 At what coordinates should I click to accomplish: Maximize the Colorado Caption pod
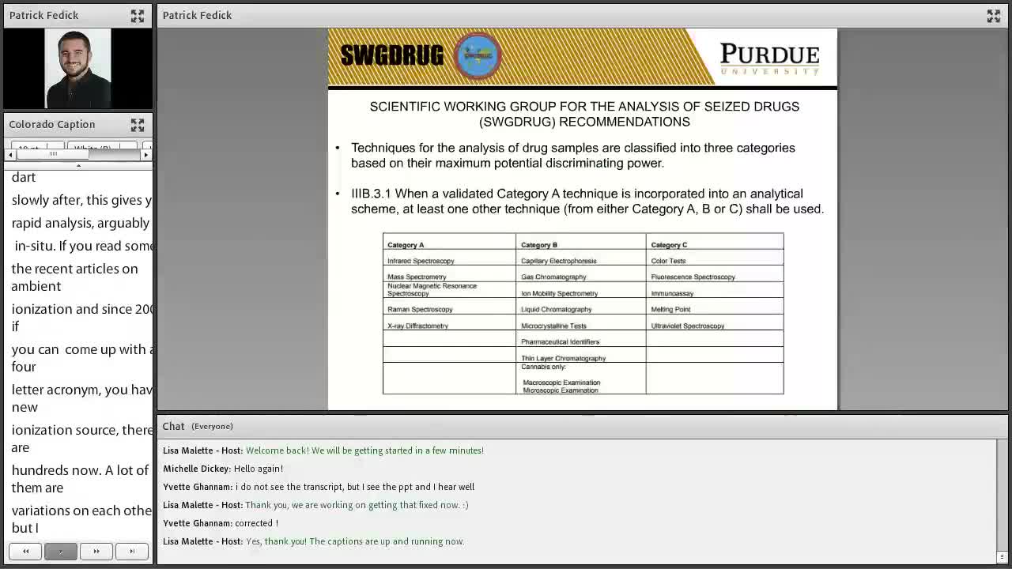138,125
